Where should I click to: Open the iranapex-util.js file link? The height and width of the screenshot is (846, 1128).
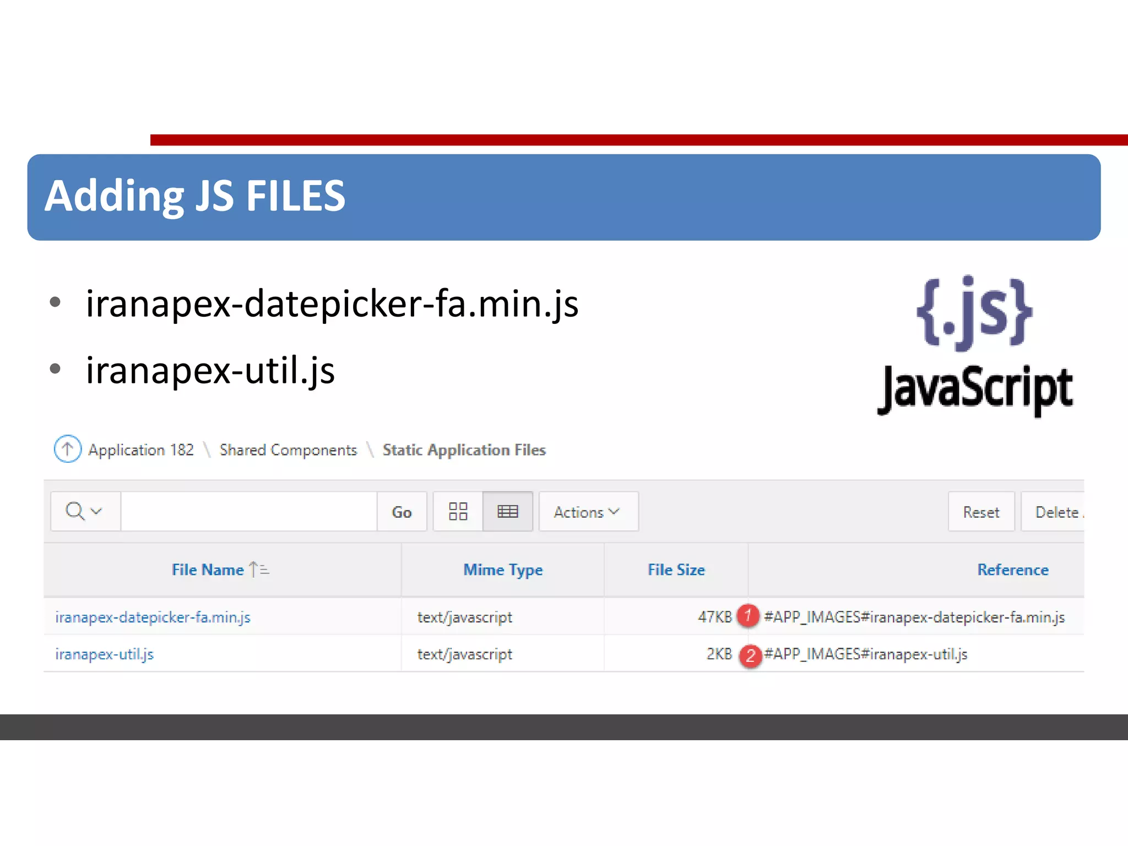104,654
